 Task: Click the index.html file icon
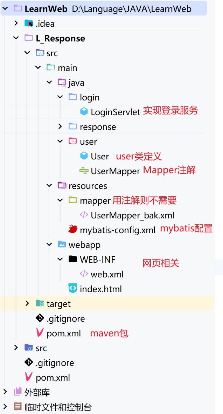(x=73, y=289)
